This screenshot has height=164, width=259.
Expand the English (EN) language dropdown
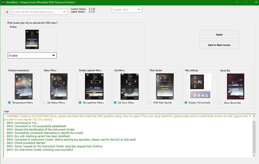(x=127, y=10)
